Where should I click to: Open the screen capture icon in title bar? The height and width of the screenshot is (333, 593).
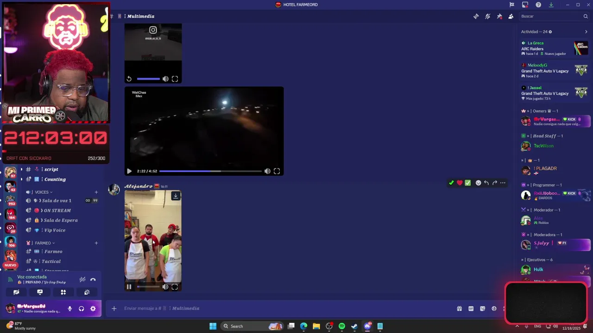(x=525, y=5)
